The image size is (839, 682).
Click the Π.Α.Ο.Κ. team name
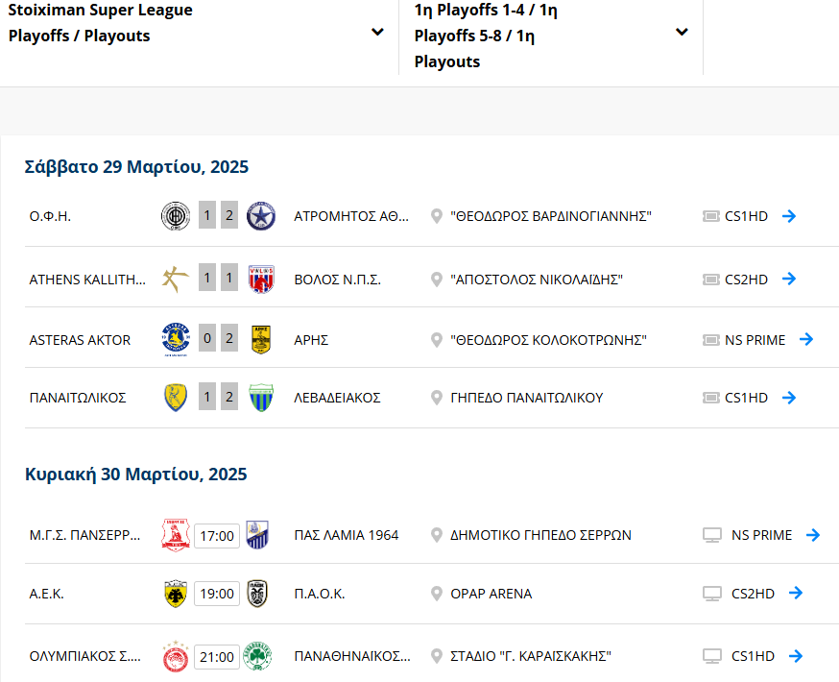point(319,594)
